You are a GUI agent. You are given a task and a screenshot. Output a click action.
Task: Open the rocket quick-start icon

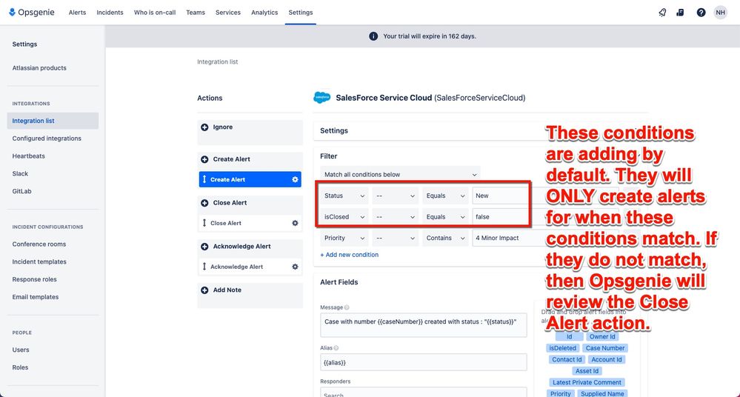tap(662, 13)
